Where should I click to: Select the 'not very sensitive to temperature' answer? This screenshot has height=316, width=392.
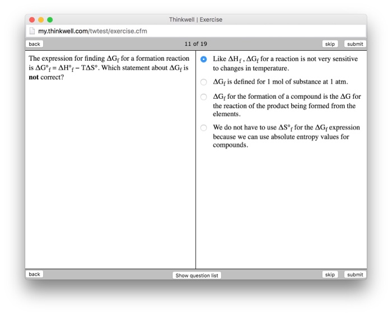tap(203, 59)
